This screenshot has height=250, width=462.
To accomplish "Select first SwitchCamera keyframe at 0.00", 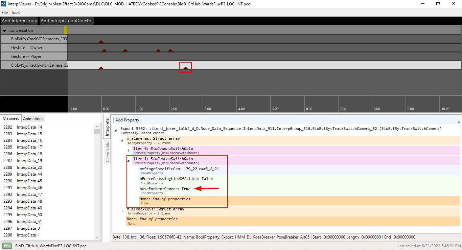I will (101, 68).
